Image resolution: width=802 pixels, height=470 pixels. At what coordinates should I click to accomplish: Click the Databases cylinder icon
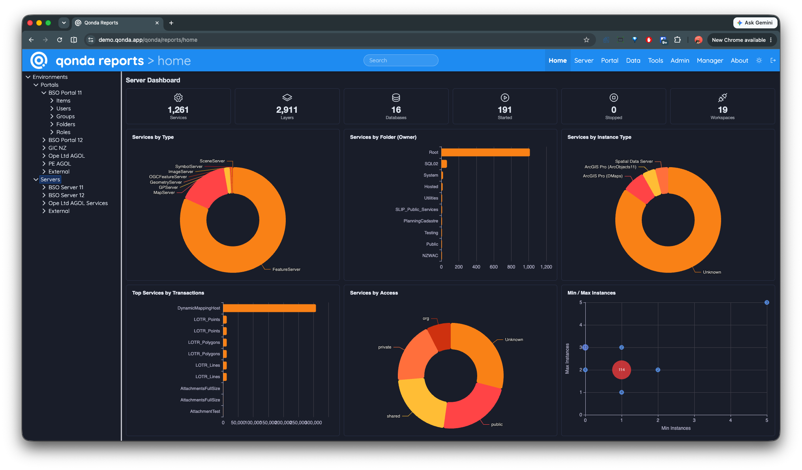click(x=396, y=97)
